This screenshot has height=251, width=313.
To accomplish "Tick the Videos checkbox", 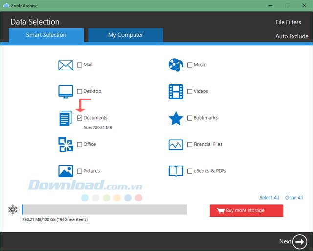I will [190, 91].
